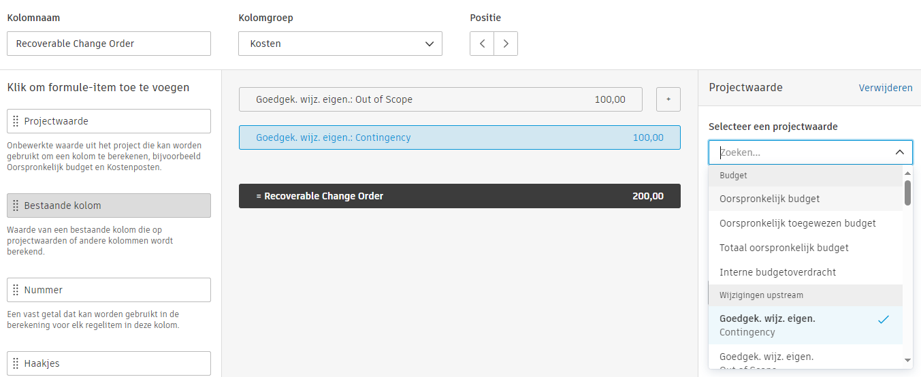The width and height of the screenshot is (921, 377).
Task: Move column position left with chevron
Action: (x=482, y=44)
